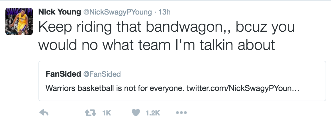
Task: Open the @NickSwagyPYoung handle link
Action: tap(117, 12)
